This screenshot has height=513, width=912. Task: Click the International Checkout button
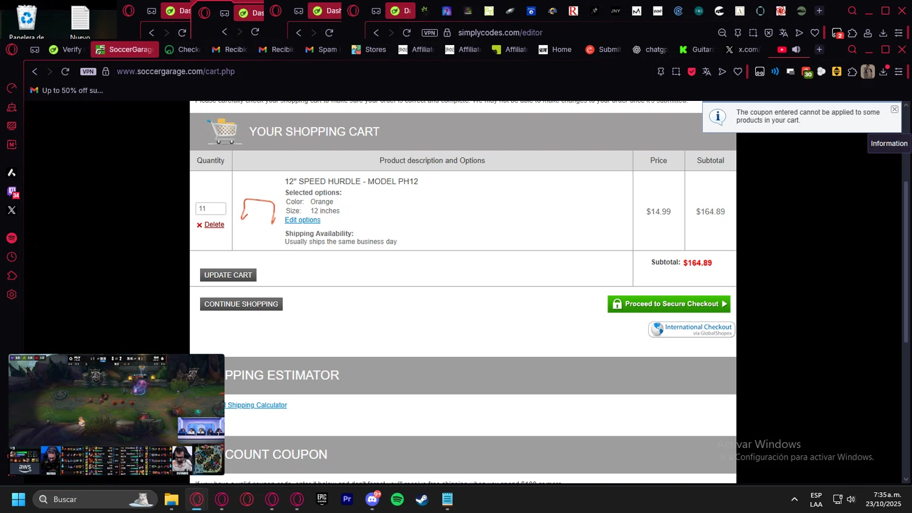pyautogui.click(x=692, y=329)
